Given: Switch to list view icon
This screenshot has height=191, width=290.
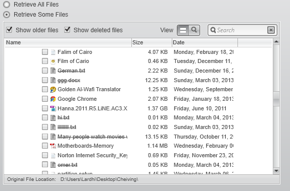Looking at the screenshot, I should (183, 30).
